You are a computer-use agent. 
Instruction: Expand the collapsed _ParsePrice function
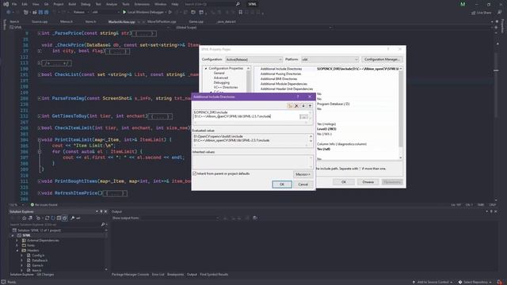pos(39,33)
